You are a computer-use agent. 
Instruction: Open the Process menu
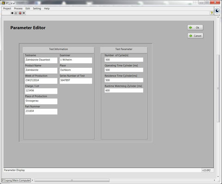(x=18, y=8)
